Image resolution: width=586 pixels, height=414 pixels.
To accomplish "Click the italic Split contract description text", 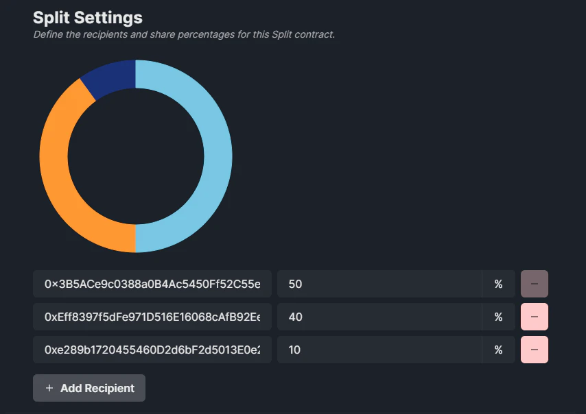I will pos(184,34).
